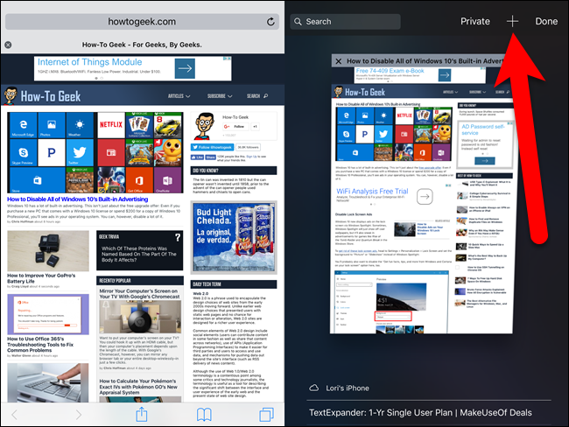
Task: Tap the Geek Trivia question mark
Action: coord(178,238)
